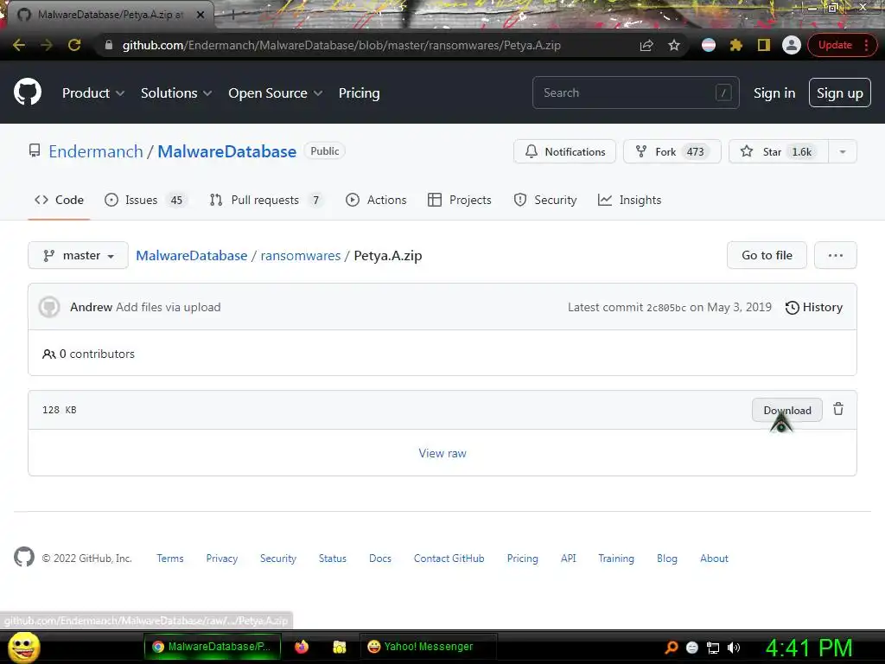Open the Pull requests tab
Image resolution: width=885 pixels, height=664 pixels.
click(266, 200)
